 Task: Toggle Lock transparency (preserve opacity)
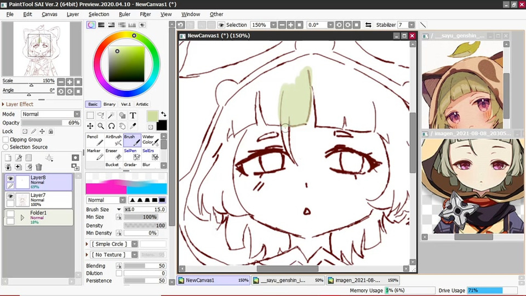coord(25,132)
